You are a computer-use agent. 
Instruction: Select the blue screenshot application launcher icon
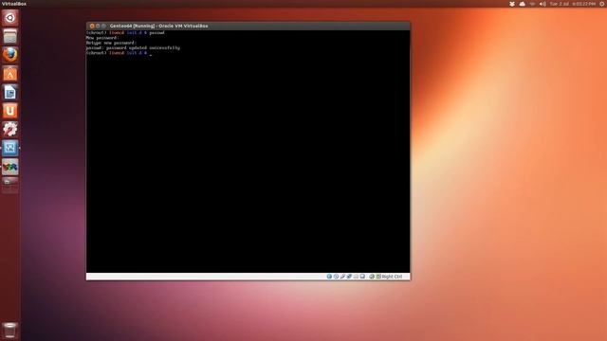[10, 148]
